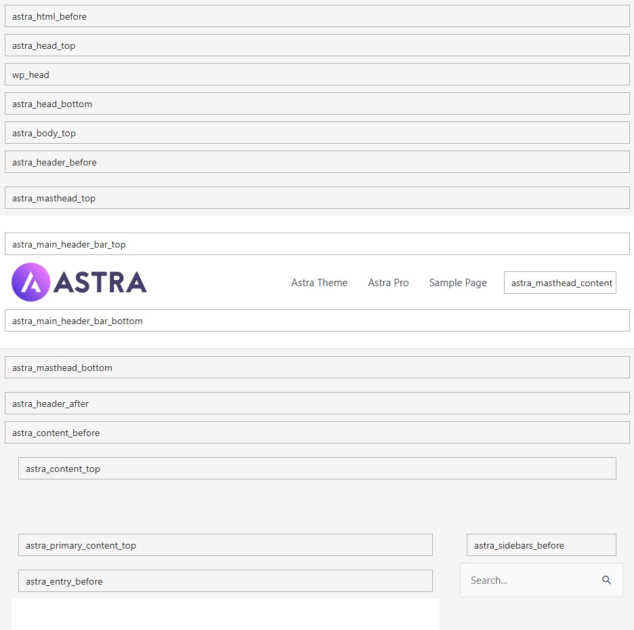Select the astra_sidebars_before hook box

click(x=541, y=545)
